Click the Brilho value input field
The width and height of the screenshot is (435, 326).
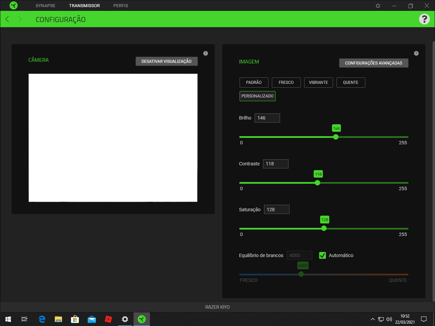click(x=267, y=118)
